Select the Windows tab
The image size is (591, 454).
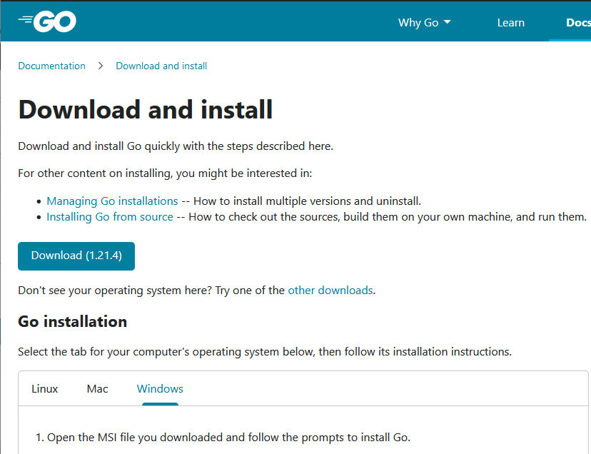click(160, 389)
